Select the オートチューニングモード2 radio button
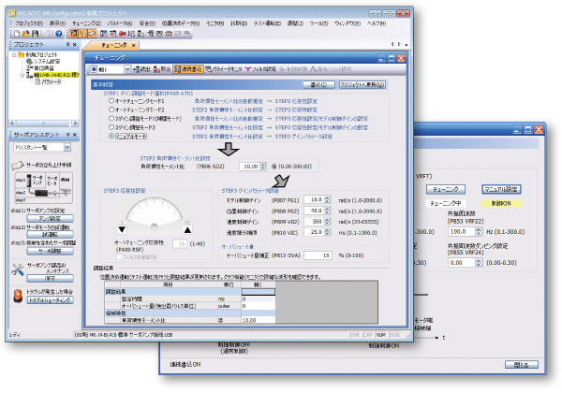 [111, 108]
